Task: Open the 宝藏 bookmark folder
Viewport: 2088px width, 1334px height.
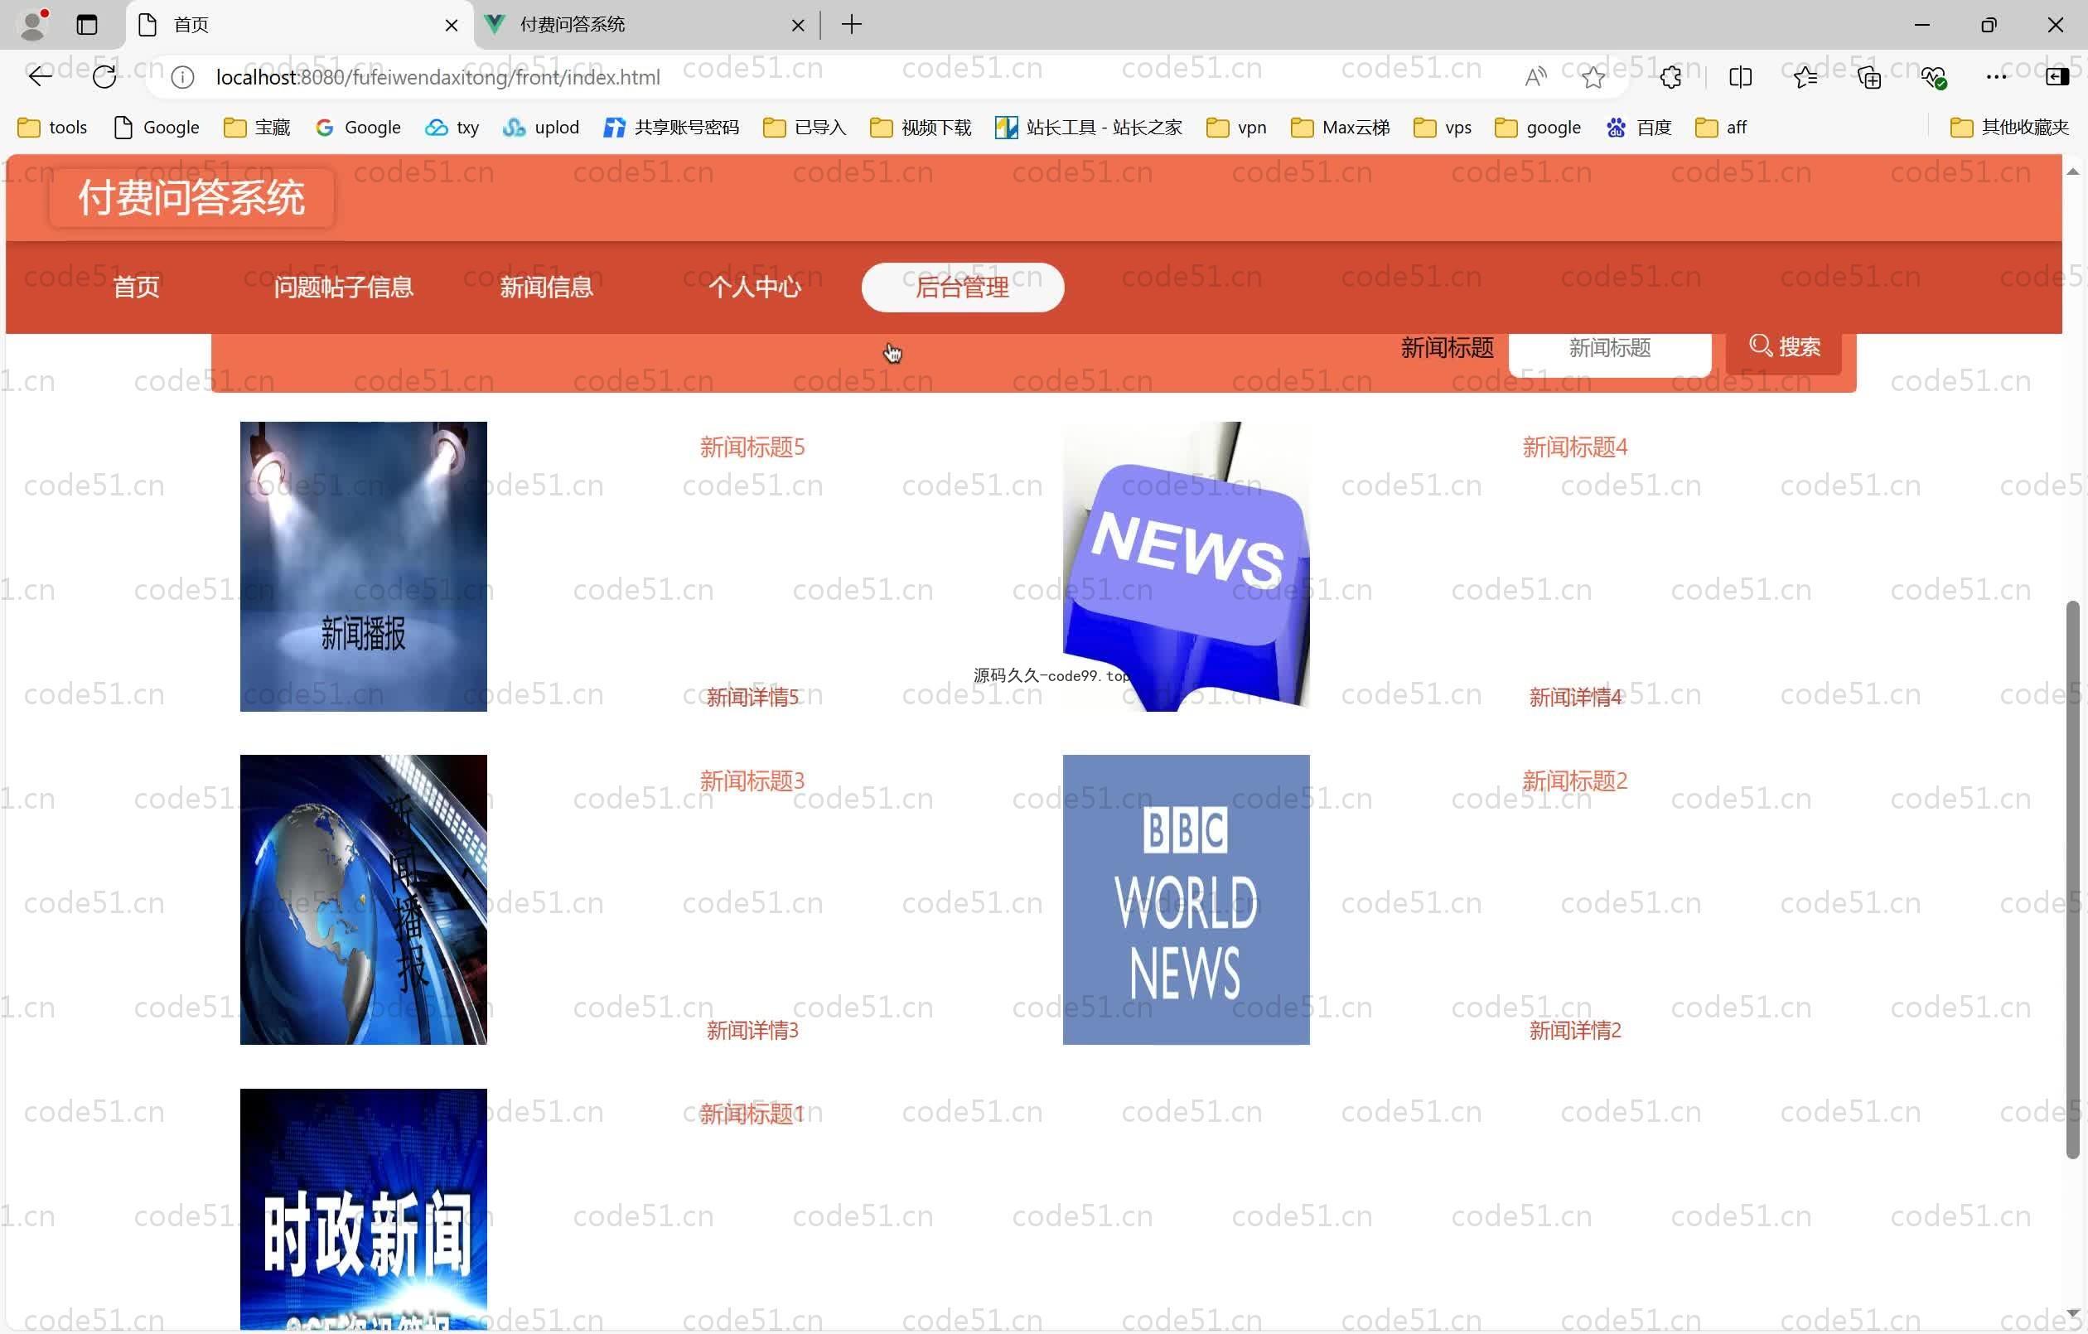Action: 257,128
